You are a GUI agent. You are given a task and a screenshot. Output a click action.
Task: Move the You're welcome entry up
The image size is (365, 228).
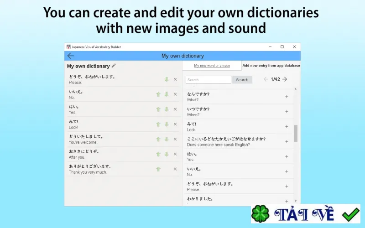click(158, 139)
